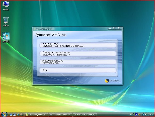Click the symantec logo in dialog corner
The image size is (155, 117).
(x=112, y=81)
